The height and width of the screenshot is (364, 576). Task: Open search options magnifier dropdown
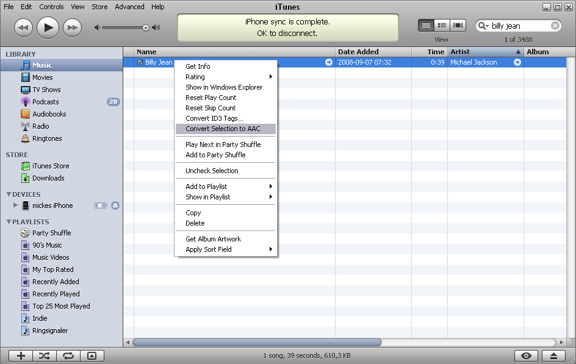483,26
